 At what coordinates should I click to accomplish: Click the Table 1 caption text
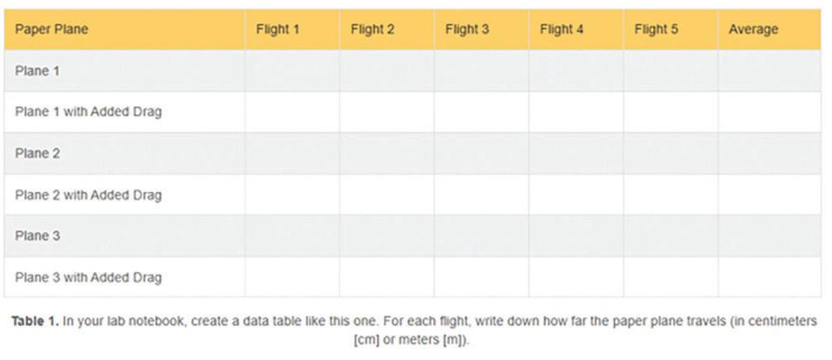416,329
